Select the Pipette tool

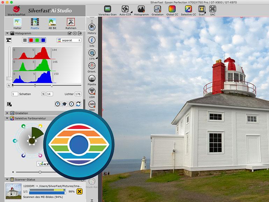point(92,80)
